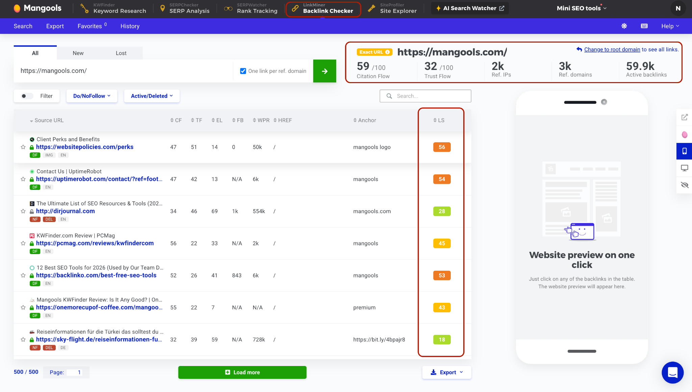
Task: Open SERPWatcher Rank Tracking tool
Action: click(251, 8)
